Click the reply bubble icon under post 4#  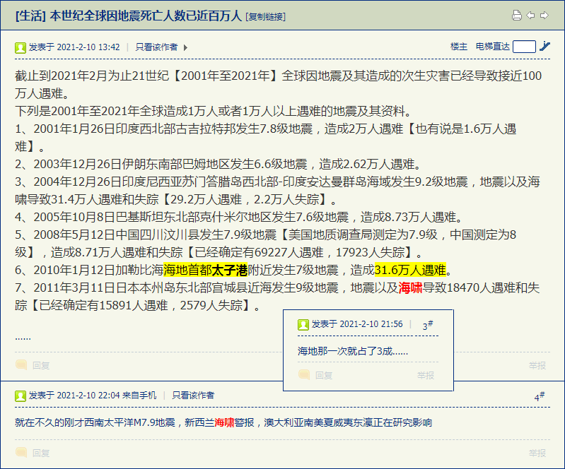pyautogui.click(x=21, y=453)
